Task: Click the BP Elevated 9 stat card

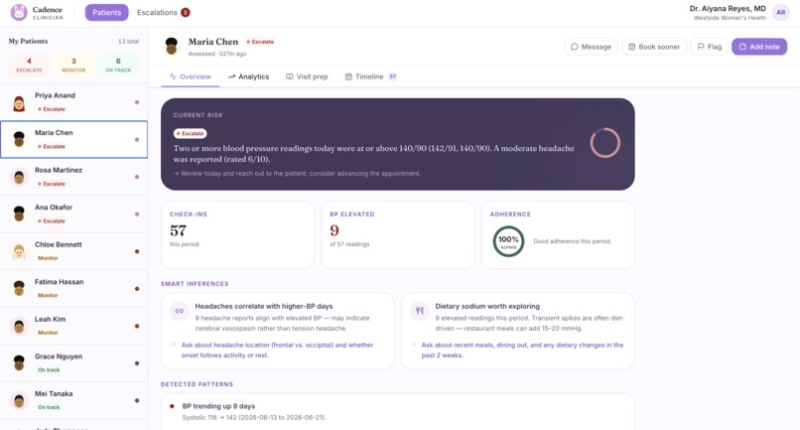Action: coord(397,234)
